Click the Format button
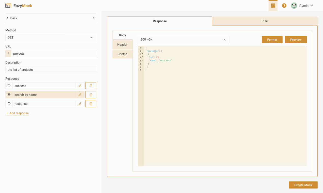 tap(272, 40)
